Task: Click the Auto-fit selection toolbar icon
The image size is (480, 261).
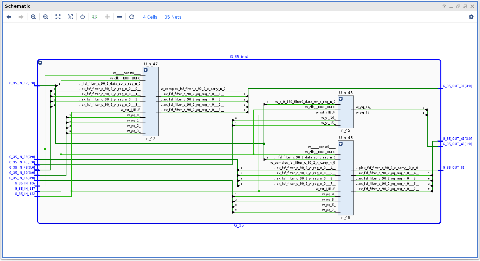Action: (x=70, y=17)
